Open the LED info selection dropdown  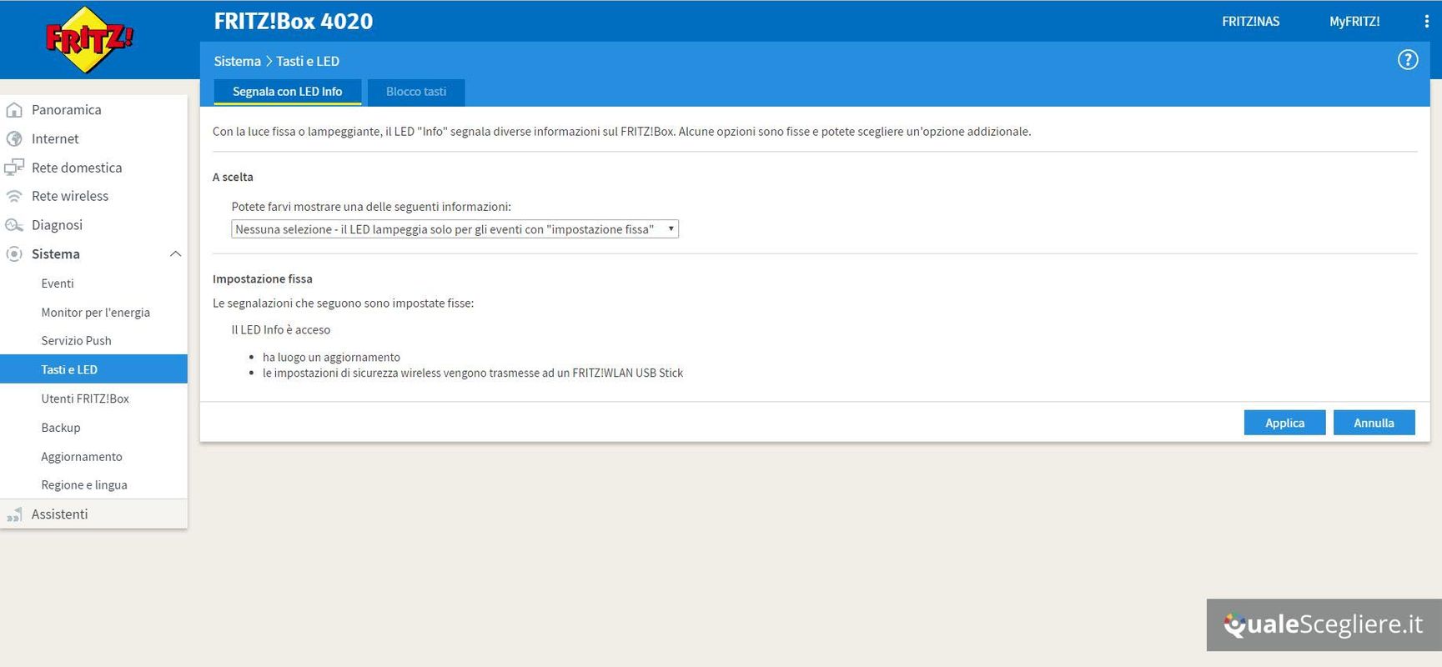455,229
